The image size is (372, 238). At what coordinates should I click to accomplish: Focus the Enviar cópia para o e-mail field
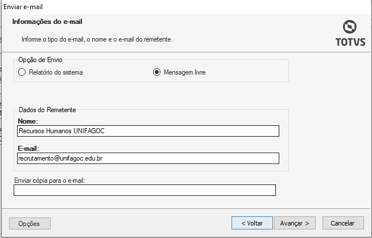(x=144, y=190)
